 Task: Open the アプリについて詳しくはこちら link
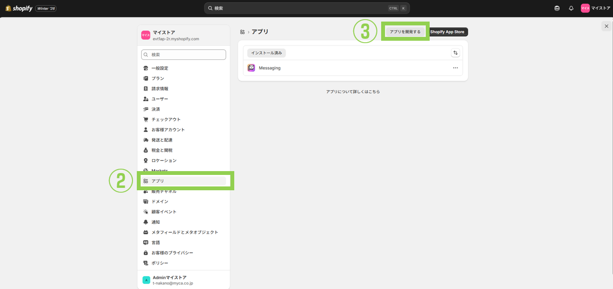[x=353, y=92]
